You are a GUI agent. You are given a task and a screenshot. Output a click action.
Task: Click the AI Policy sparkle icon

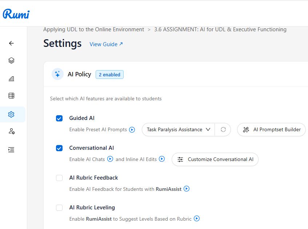(57, 74)
